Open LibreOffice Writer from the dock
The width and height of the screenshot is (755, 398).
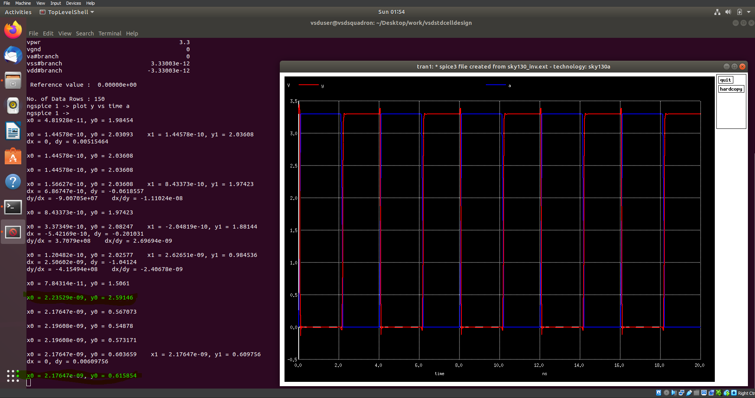click(13, 131)
